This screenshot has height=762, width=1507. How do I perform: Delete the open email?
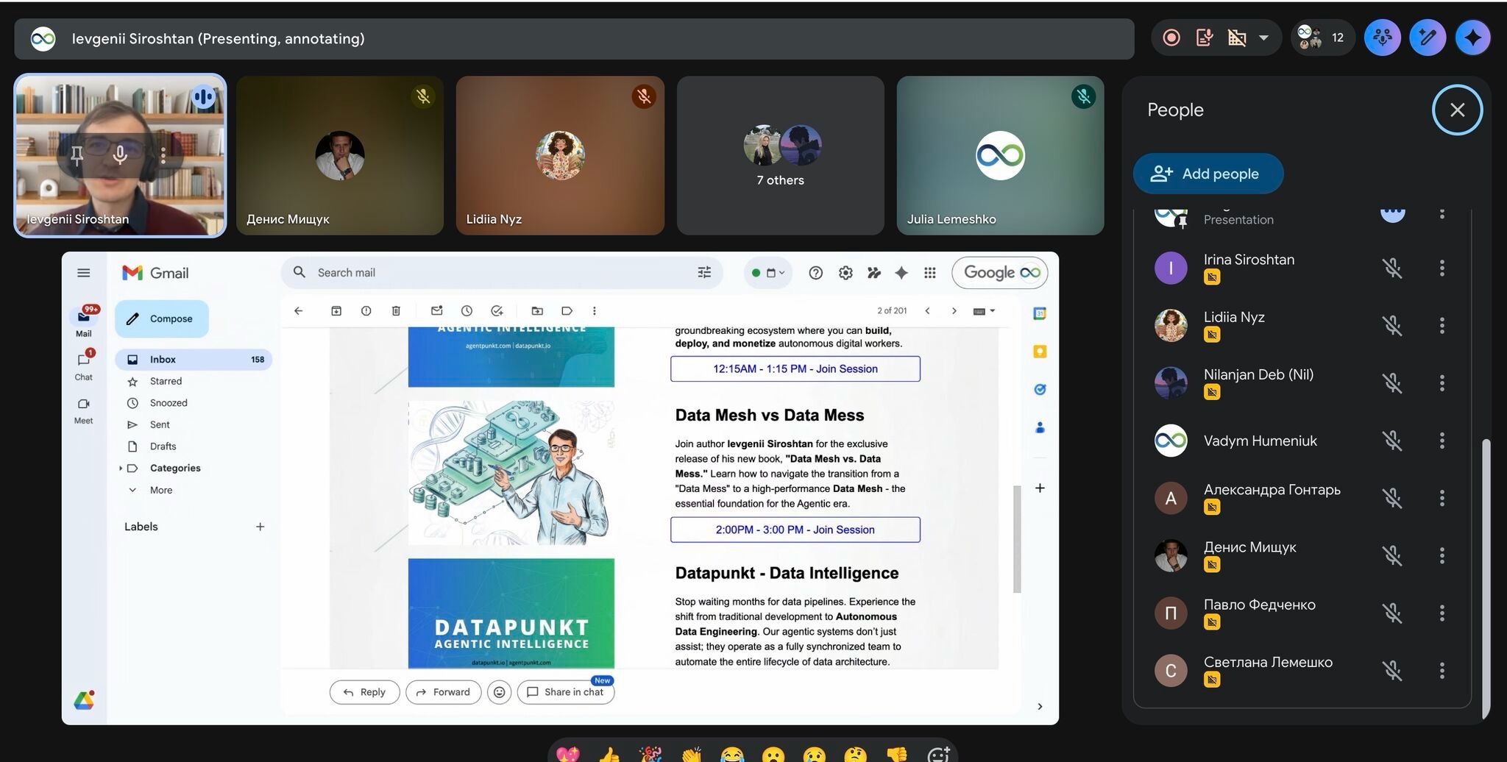tap(396, 311)
